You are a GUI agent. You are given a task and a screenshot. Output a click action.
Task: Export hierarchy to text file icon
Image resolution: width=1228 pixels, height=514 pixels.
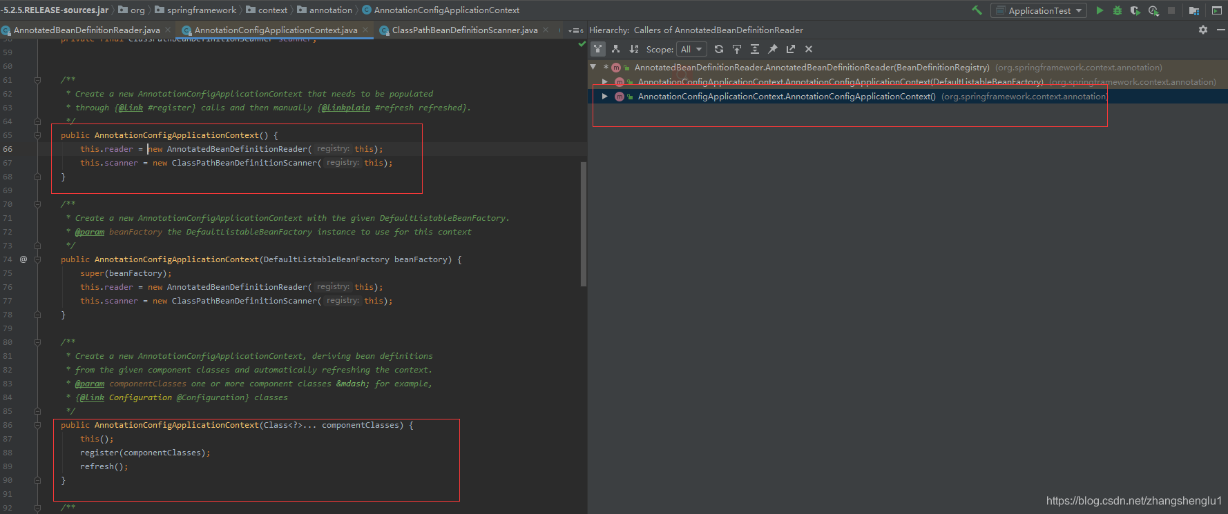(791, 49)
